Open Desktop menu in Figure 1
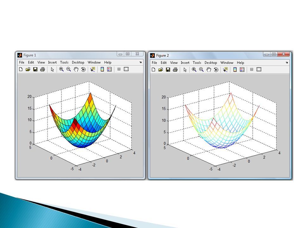The image size is (304, 228). click(78, 62)
